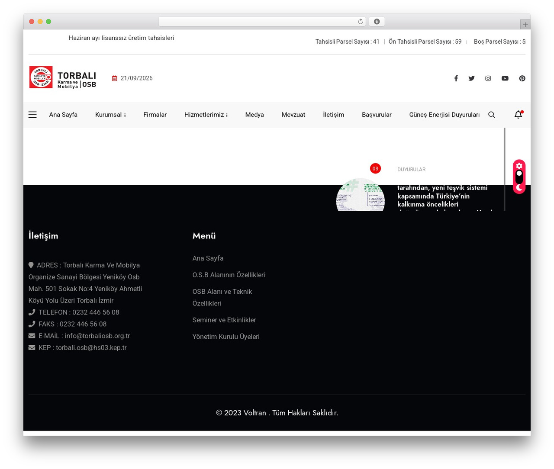Open Seminer ve Etkinlikler footer link
The height and width of the screenshot is (469, 554).
[x=224, y=320]
